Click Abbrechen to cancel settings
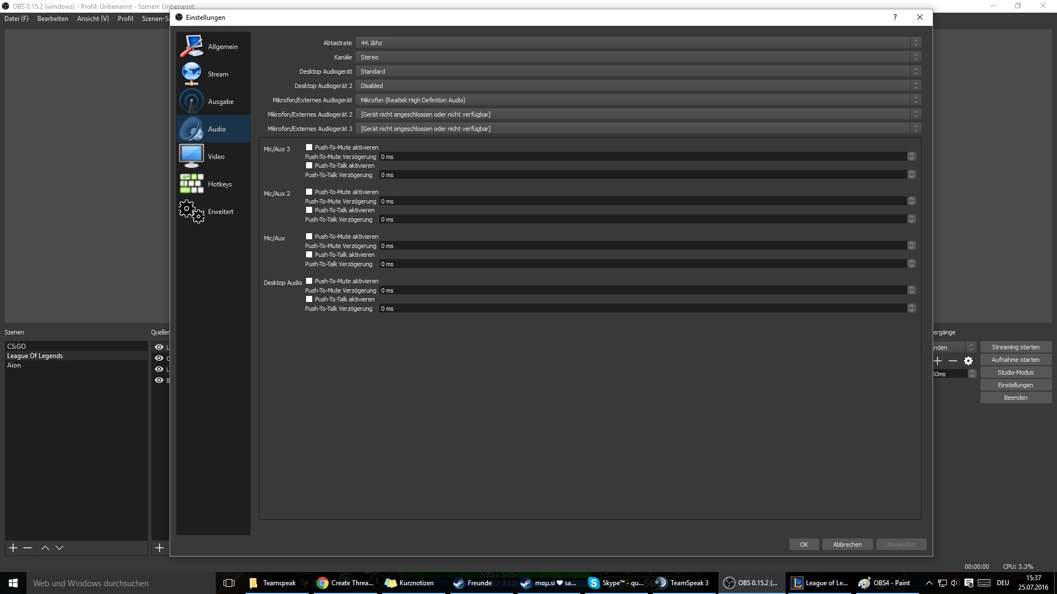Viewport: 1057px width, 594px height. pyautogui.click(x=847, y=544)
